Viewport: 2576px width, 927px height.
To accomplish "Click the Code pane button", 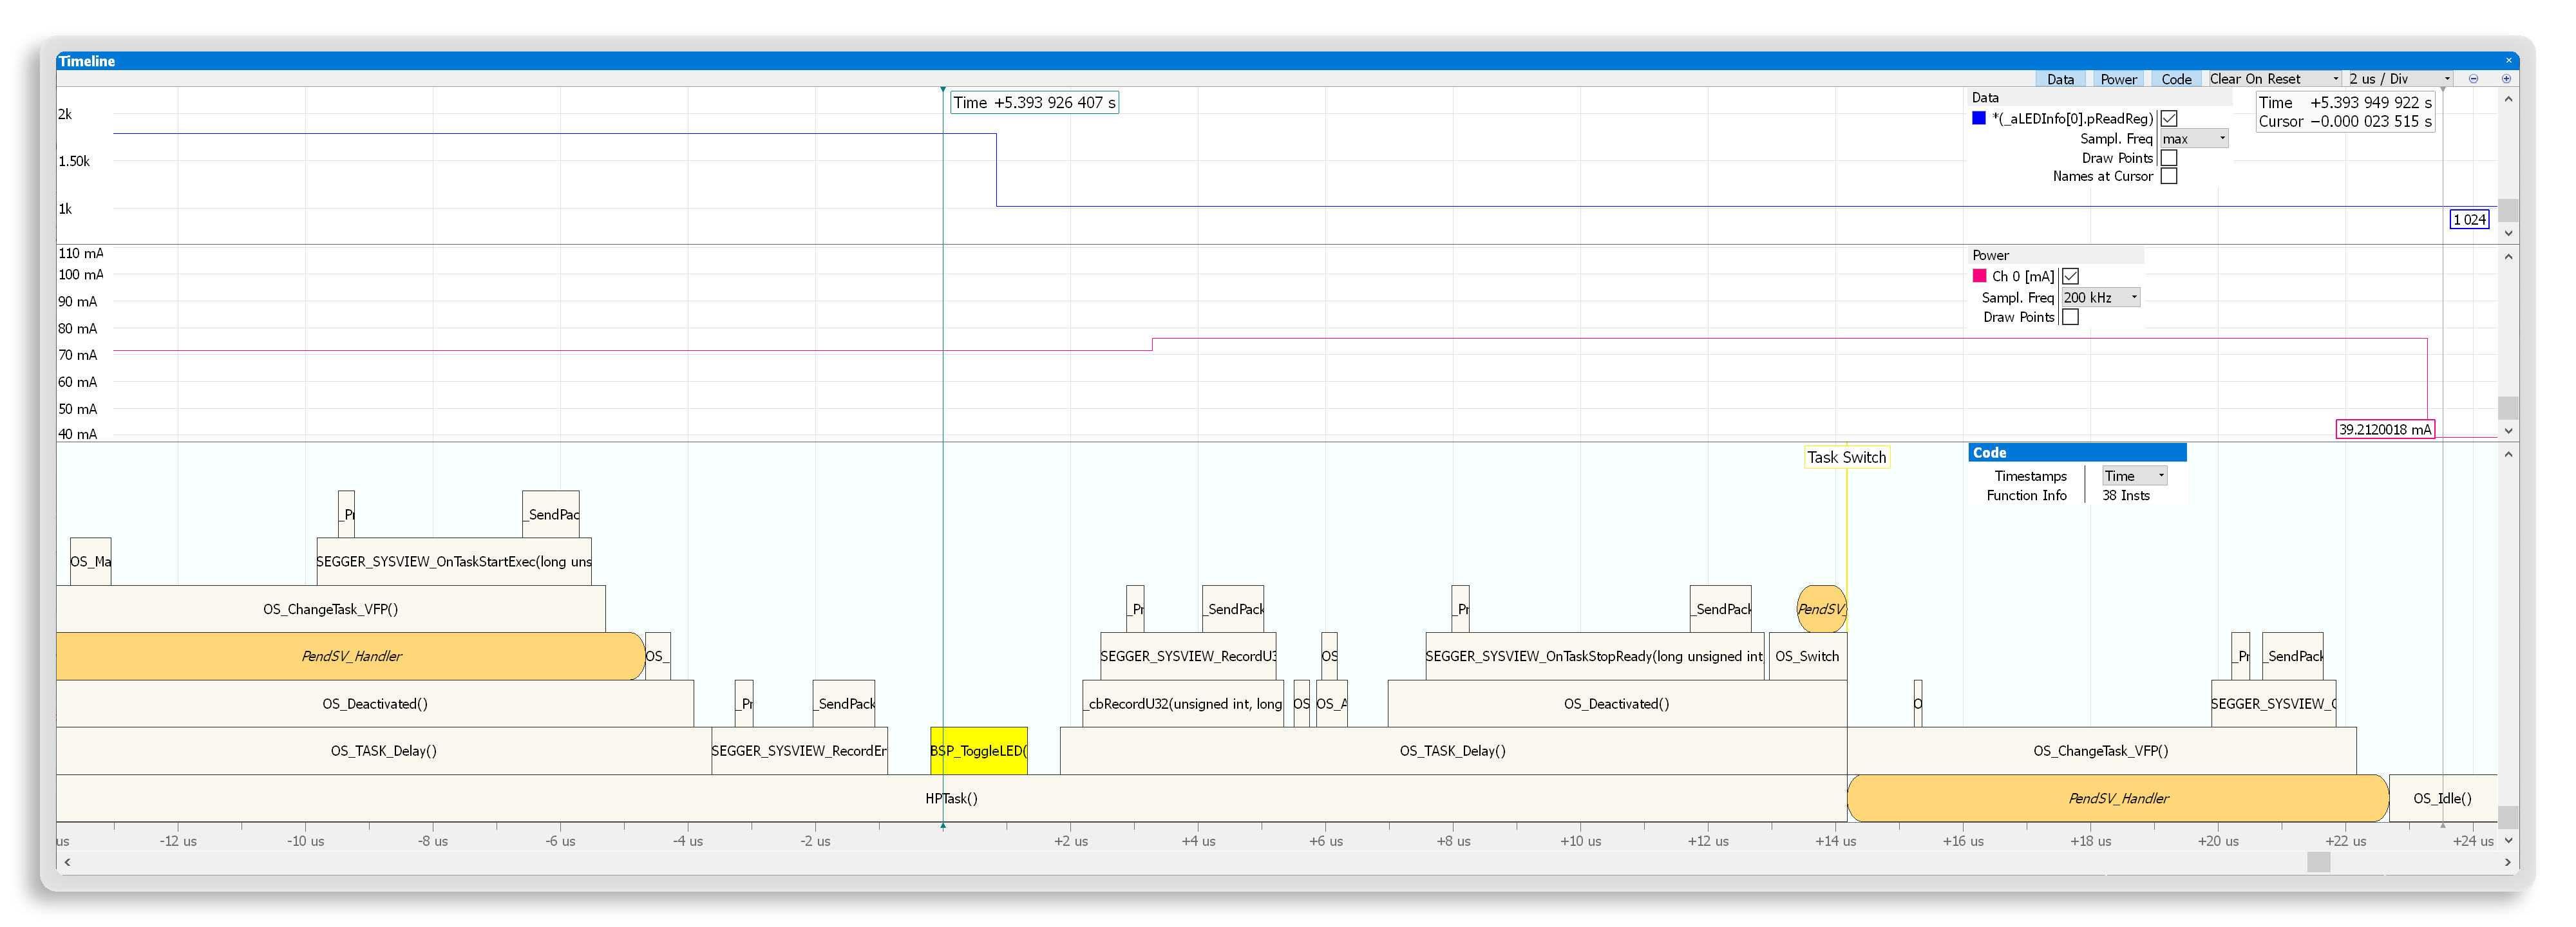I will click(2176, 79).
